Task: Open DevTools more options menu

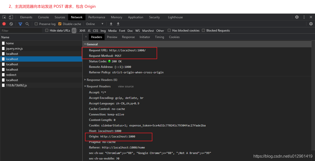Action: pyautogui.click(x=304, y=17)
